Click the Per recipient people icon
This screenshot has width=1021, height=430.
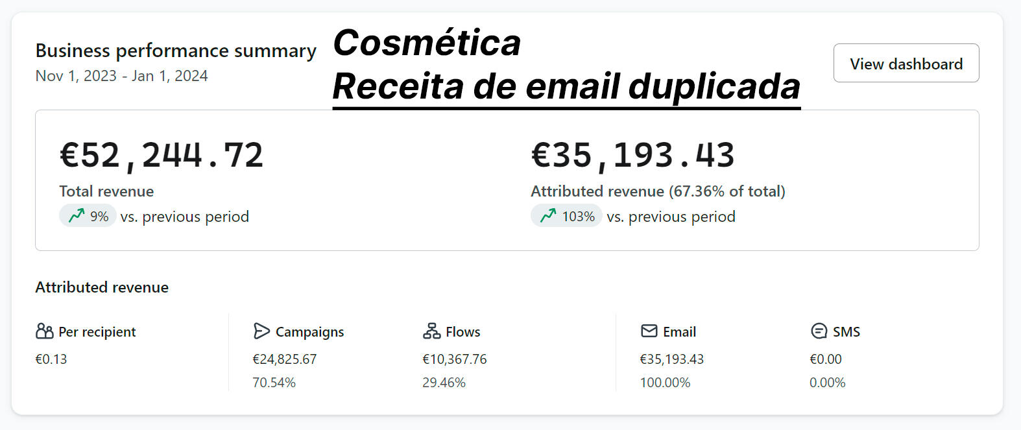(x=44, y=331)
